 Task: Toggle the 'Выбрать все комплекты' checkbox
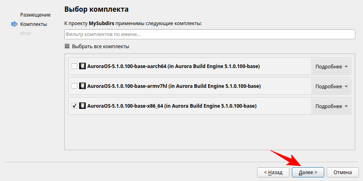[68, 46]
